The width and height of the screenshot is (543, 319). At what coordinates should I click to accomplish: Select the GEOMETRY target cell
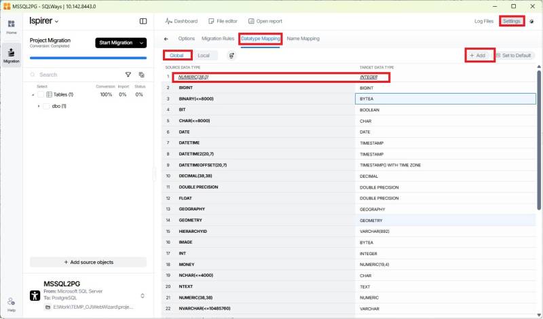[x=445, y=221]
